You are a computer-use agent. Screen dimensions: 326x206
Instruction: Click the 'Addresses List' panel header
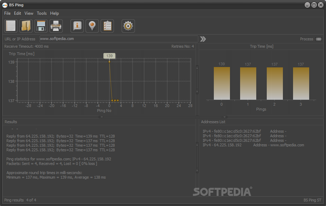pos(213,122)
